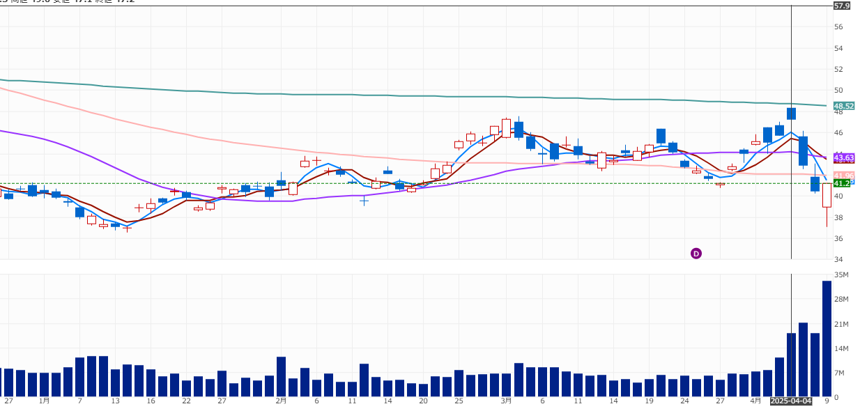Select the volume bar under the crosshair
Viewport: 860px width, 411px height.
point(791,365)
